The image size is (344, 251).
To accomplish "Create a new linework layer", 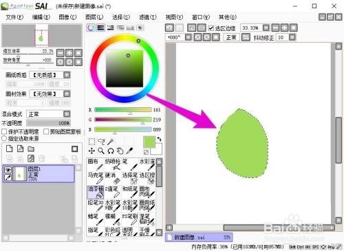I will [21, 149].
